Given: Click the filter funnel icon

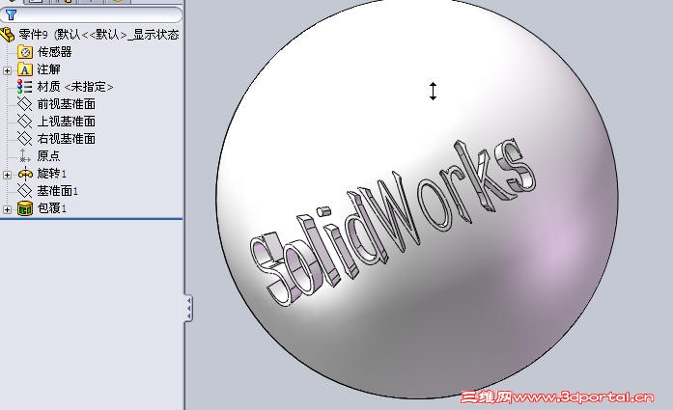Looking at the screenshot, I should [11, 15].
